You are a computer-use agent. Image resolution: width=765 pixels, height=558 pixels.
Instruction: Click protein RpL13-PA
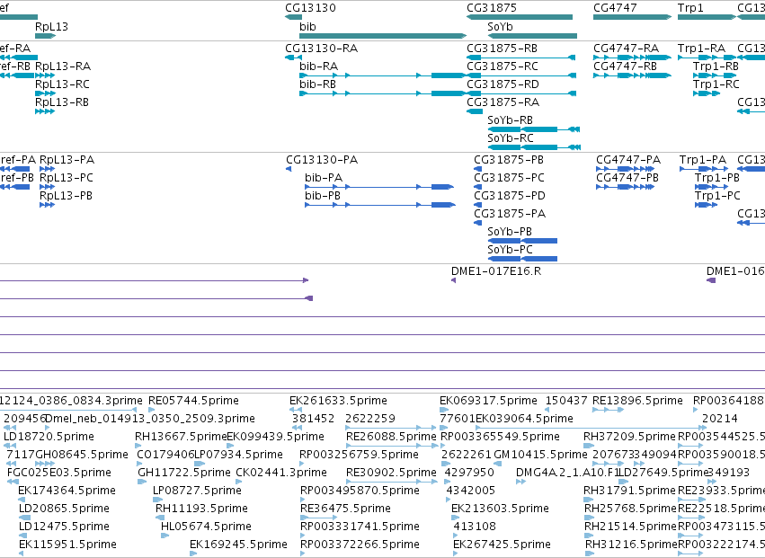click(x=67, y=160)
